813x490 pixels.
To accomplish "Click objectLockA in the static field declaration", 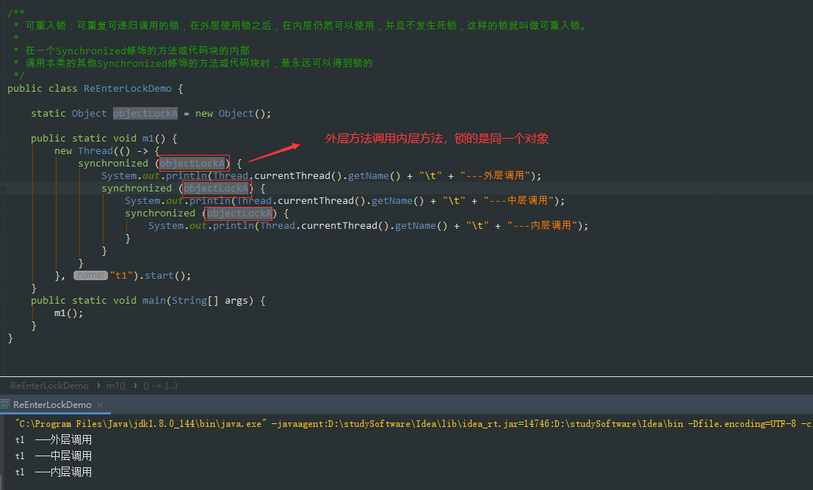I will (x=145, y=114).
